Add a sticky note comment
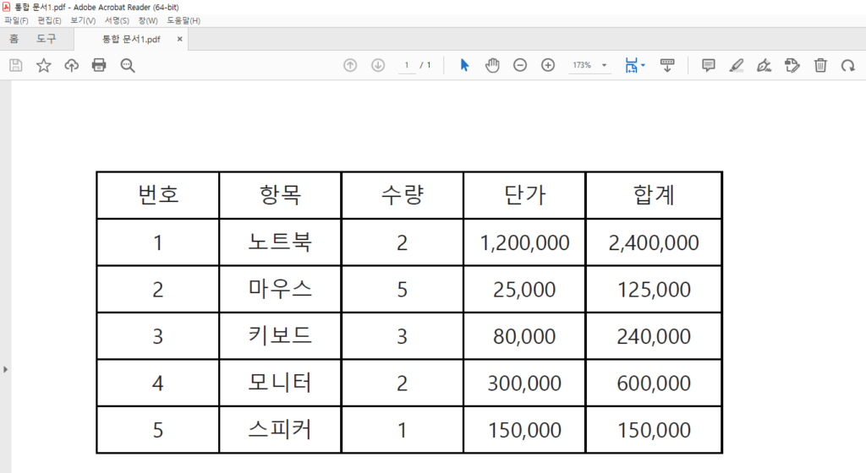Image resolution: width=866 pixels, height=473 pixels. (709, 65)
